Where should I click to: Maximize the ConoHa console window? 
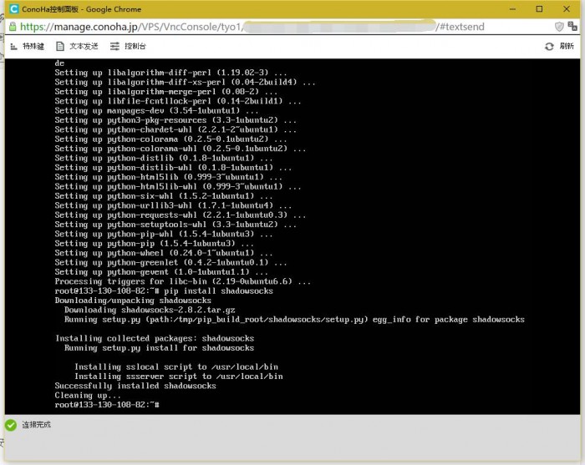click(538, 8)
